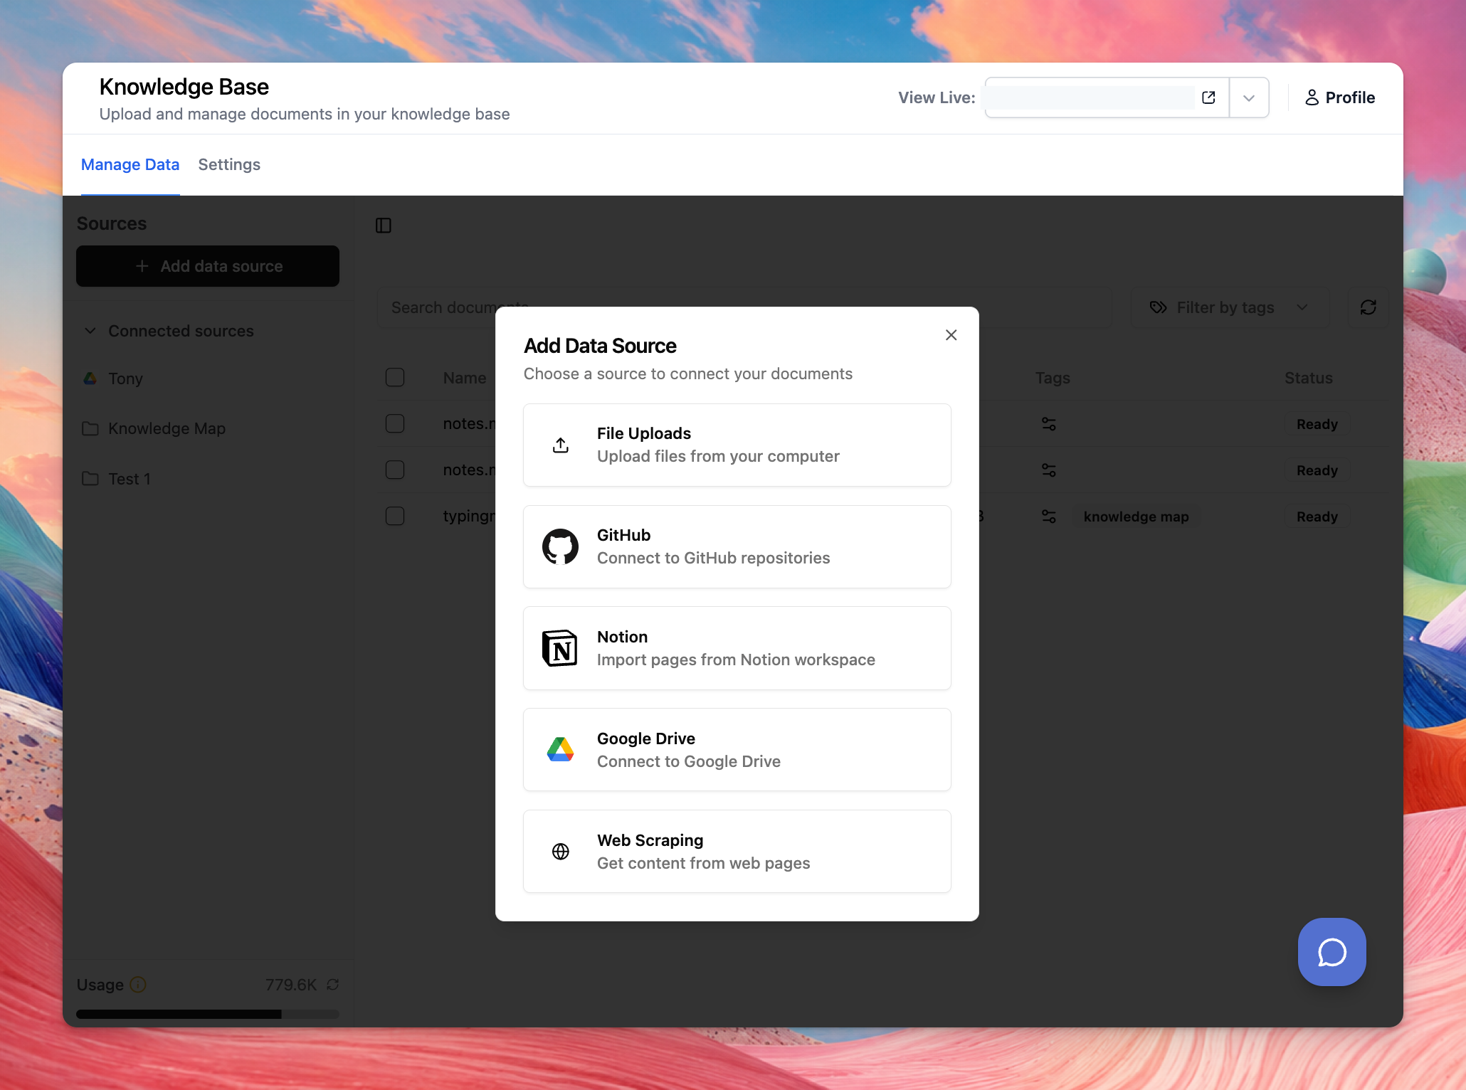The height and width of the screenshot is (1090, 1466).
Task: Edit tags icon for first notes row
Action: click(1049, 424)
